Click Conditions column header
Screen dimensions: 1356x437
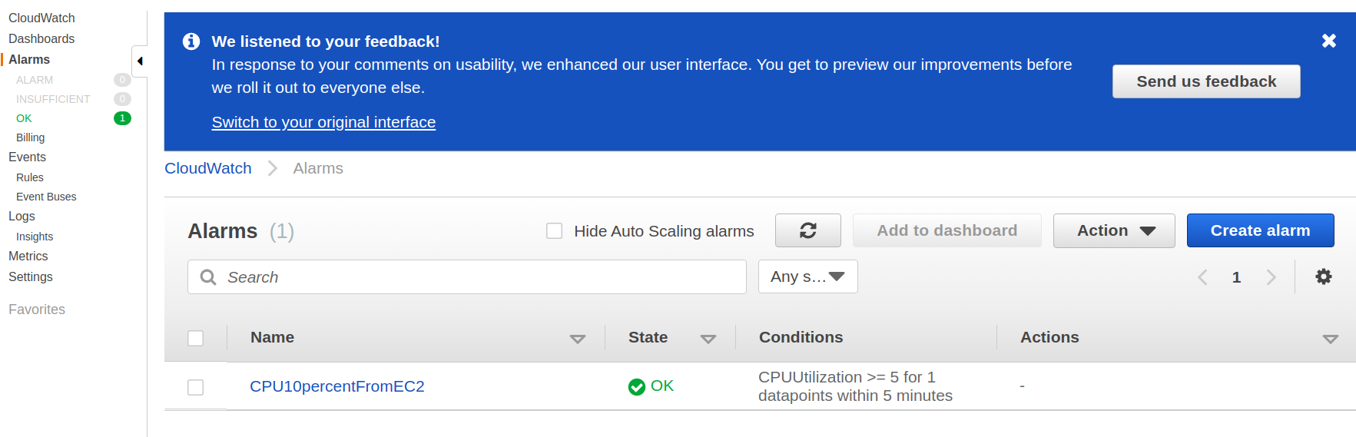(801, 337)
